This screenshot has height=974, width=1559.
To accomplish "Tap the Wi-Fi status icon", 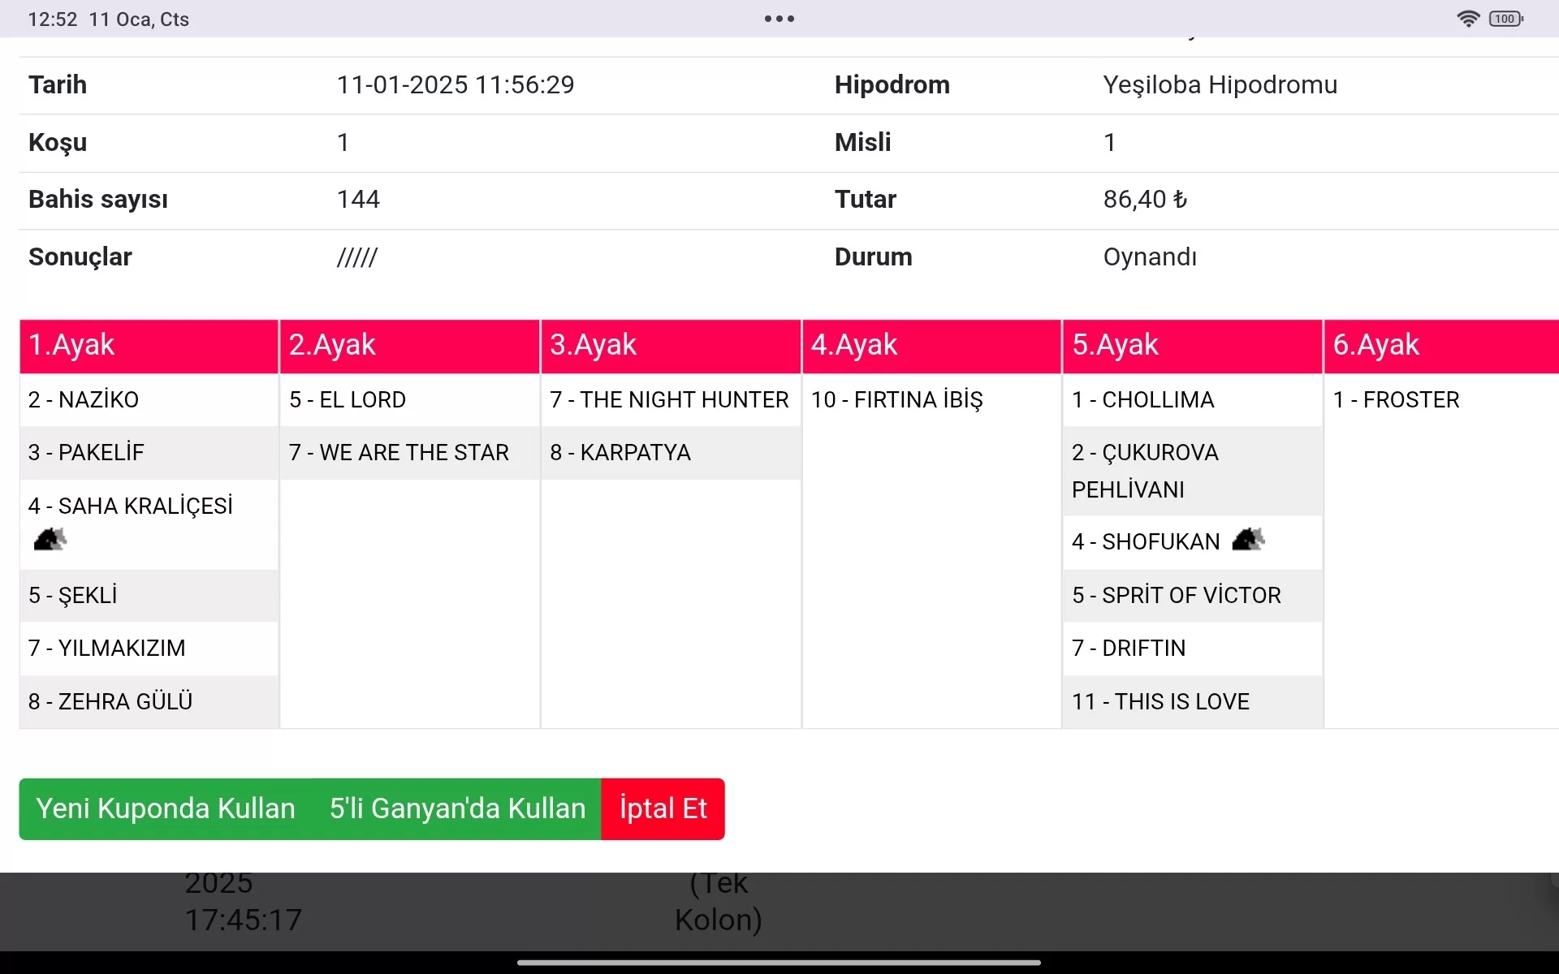I will (x=1467, y=19).
